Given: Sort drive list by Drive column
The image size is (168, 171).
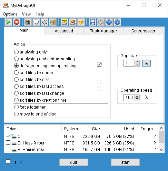Looking at the screenshot, I should click(33, 129).
